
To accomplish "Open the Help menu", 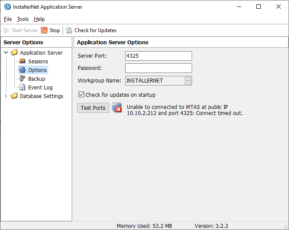I will 39,19.
